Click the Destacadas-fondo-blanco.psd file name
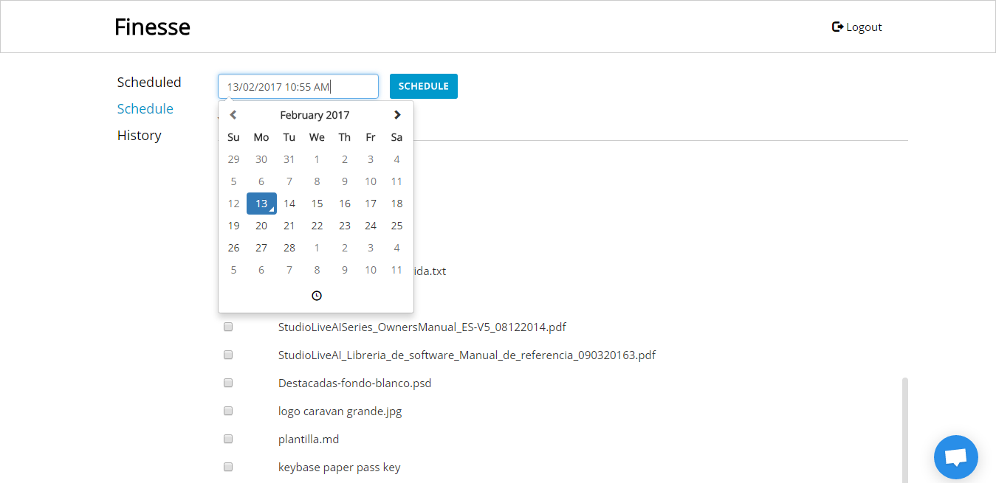 click(355, 383)
